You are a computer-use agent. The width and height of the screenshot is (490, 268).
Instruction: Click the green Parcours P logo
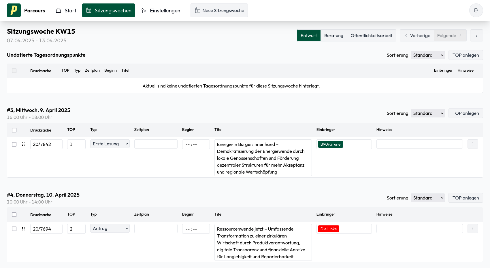pyautogui.click(x=14, y=10)
